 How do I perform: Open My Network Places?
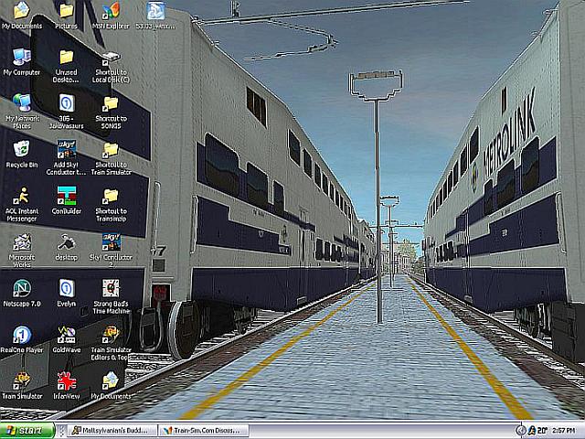click(x=22, y=112)
